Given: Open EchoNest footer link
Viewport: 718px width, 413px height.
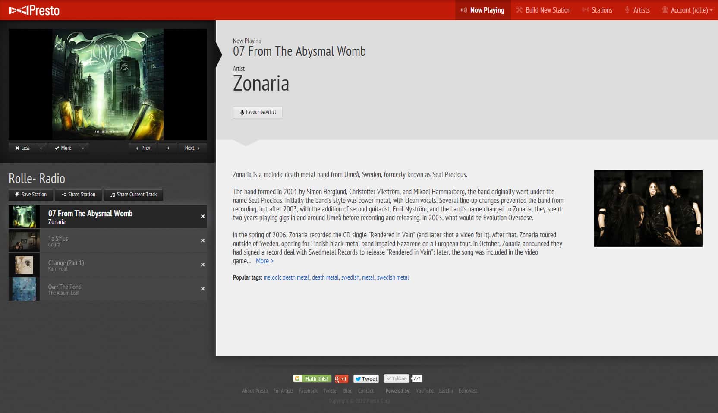Looking at the screenshot, I should pyautogui.click(x=468, y=391).
